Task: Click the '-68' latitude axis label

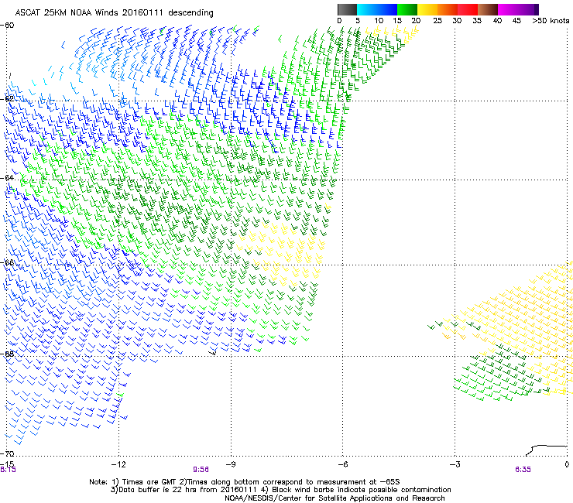Action: tap(7, 354)
